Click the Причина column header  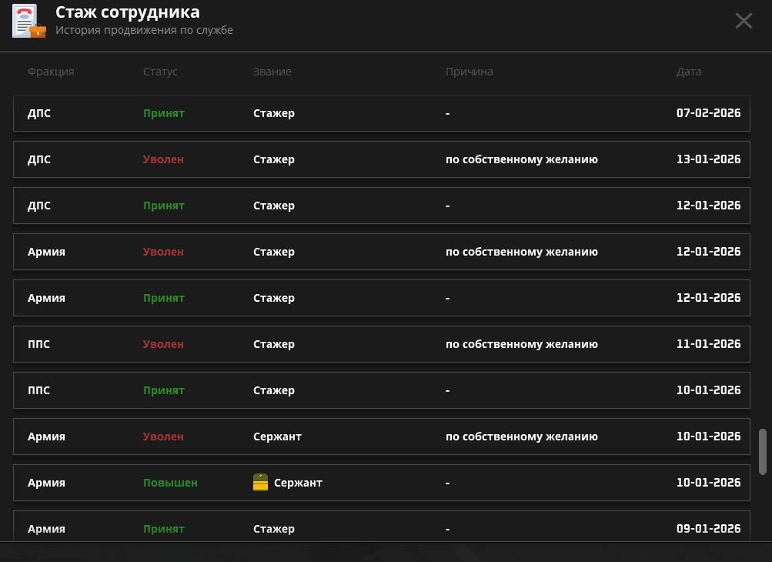[x=469, y=72]
